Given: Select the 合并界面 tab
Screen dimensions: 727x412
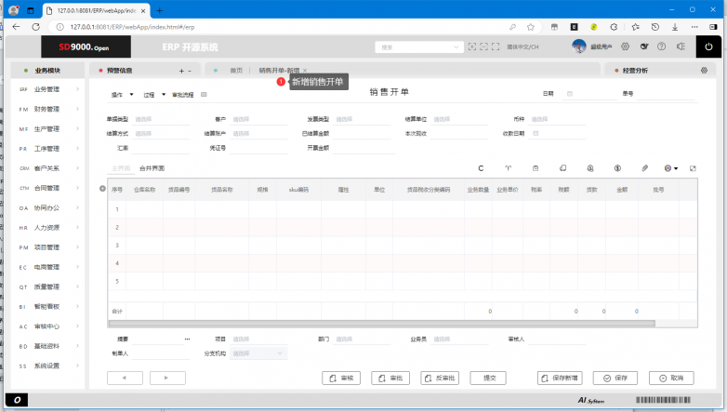Looking at the screenshot, I should [x=152, y=168].
